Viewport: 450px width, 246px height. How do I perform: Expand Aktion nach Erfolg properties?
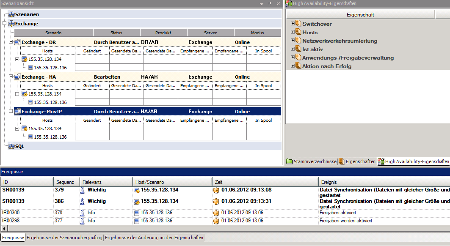click(293, 66)
